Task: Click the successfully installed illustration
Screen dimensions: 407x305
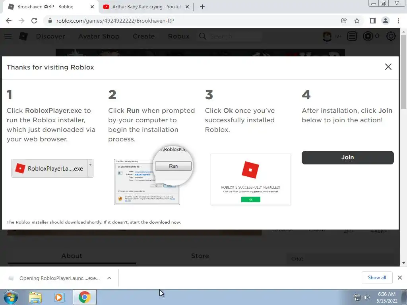Action: 251,180
